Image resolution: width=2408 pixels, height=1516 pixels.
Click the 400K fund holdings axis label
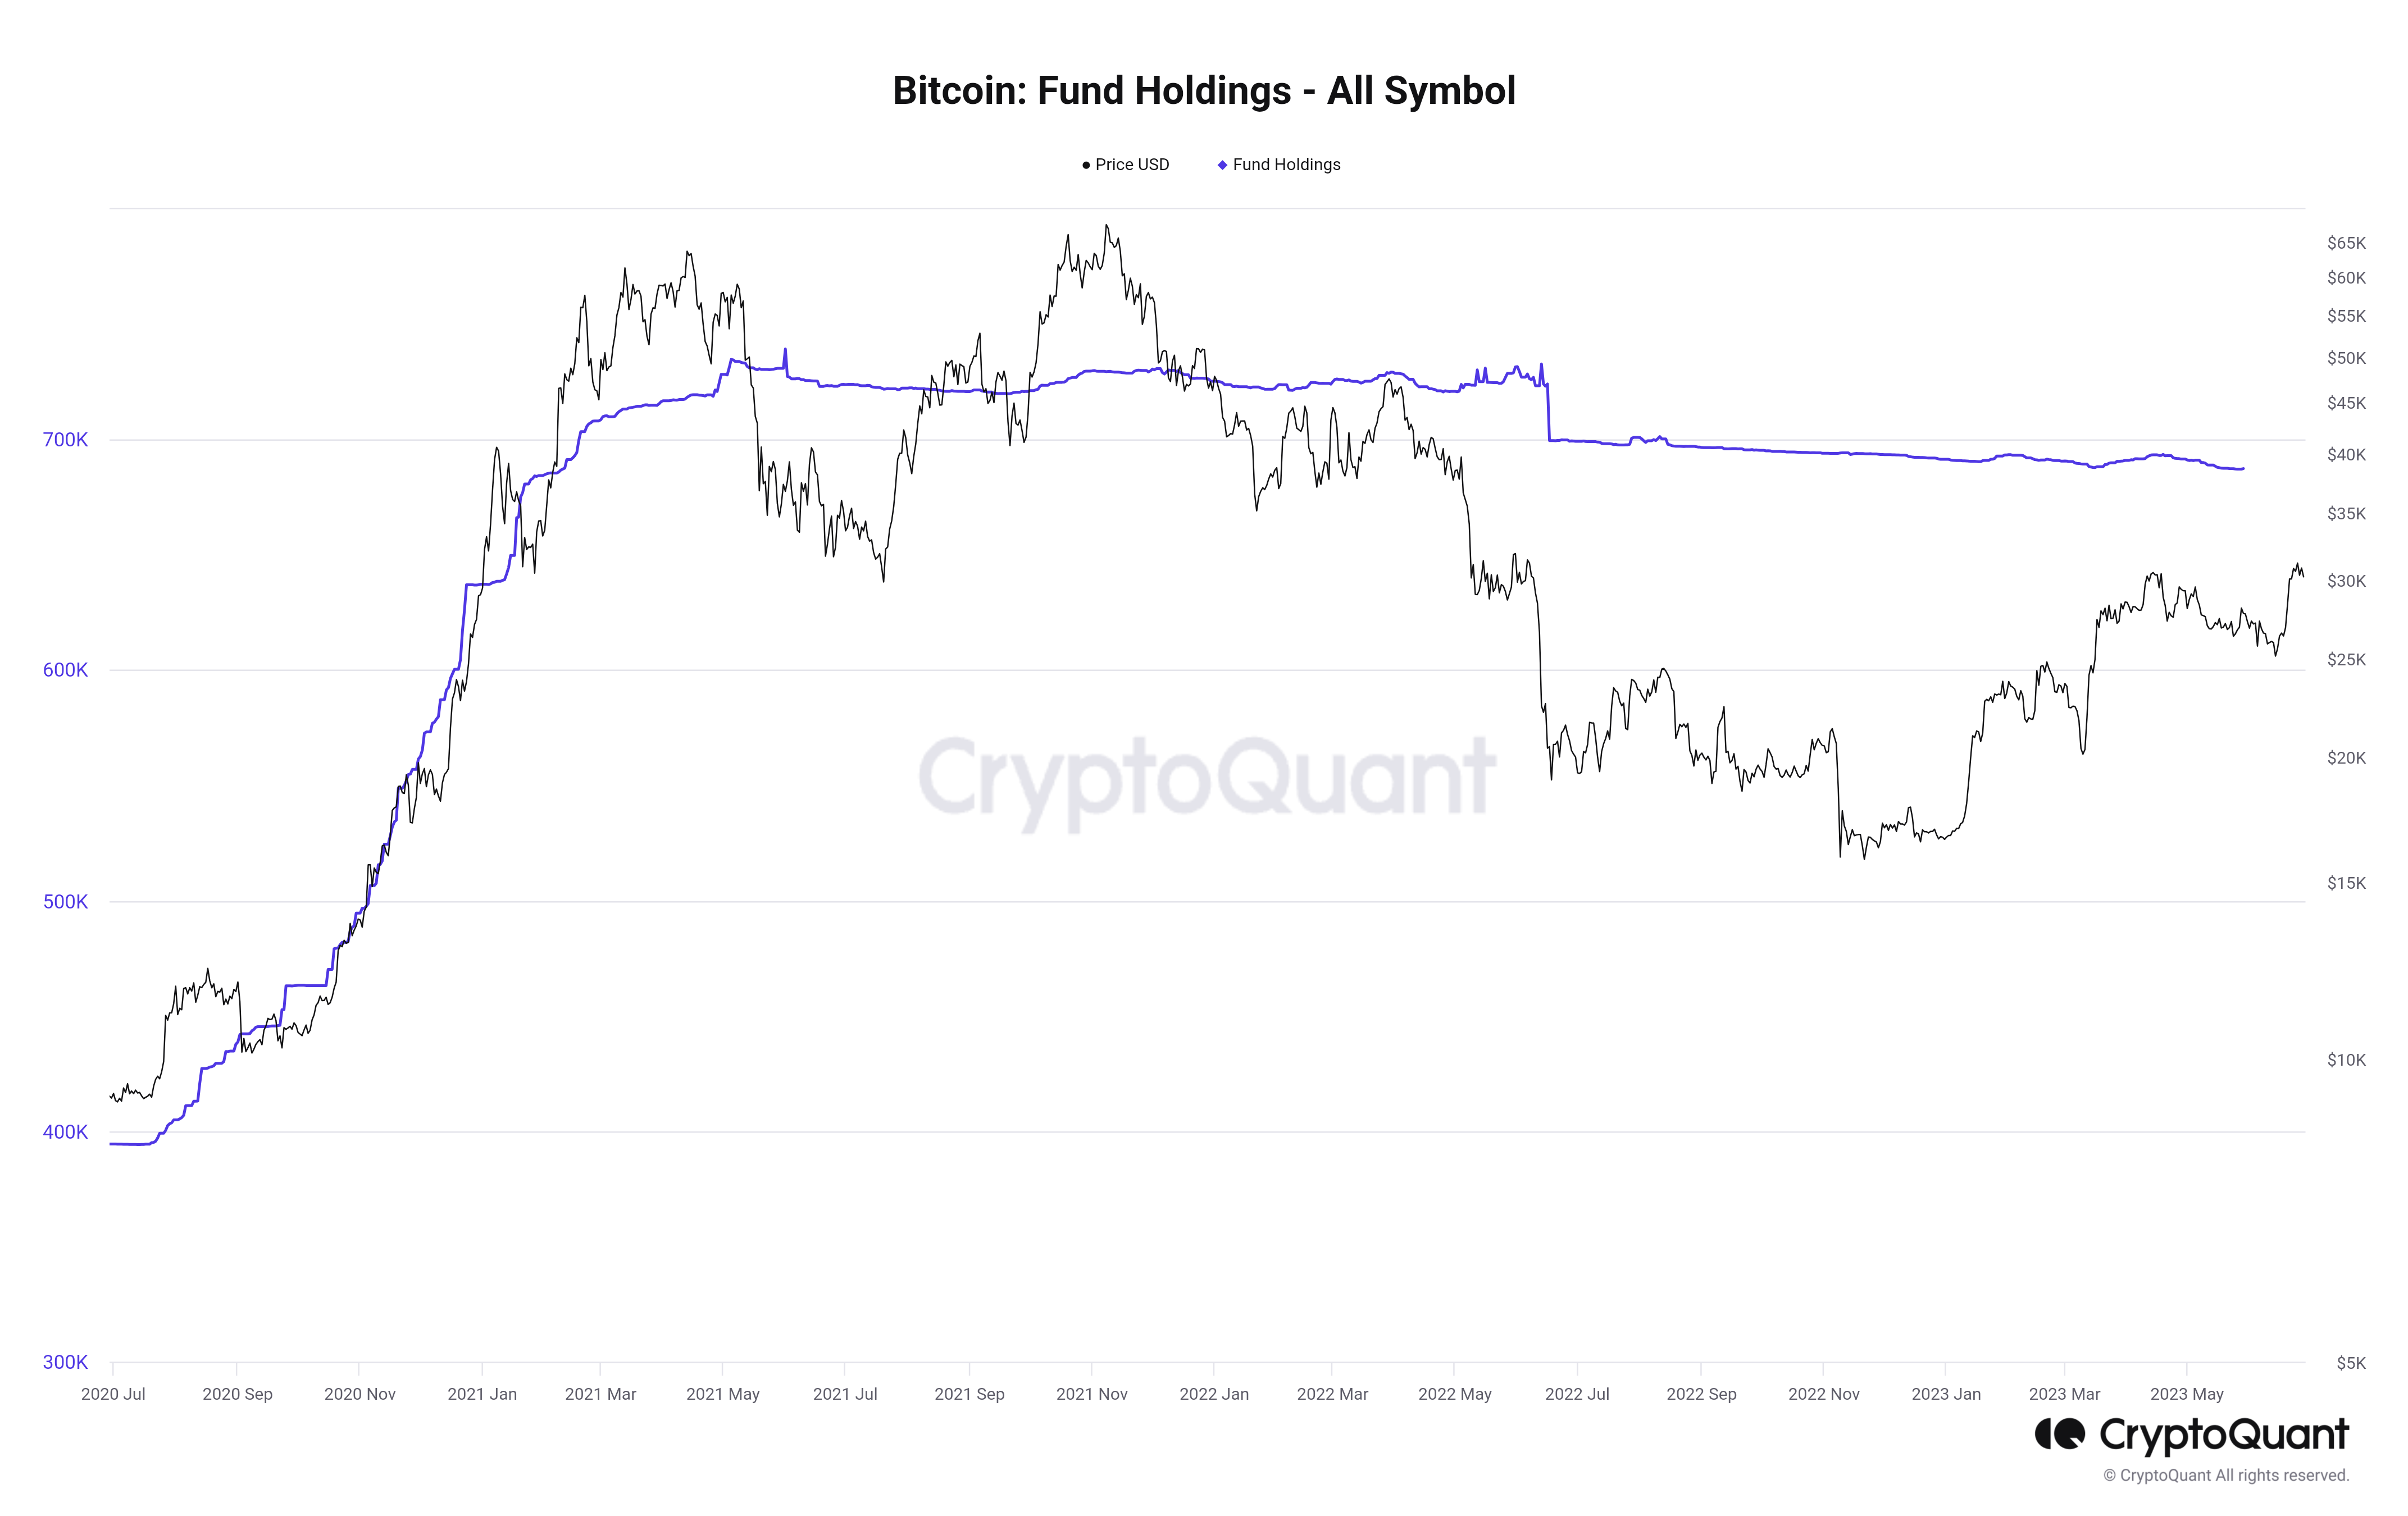point(65,1133)
